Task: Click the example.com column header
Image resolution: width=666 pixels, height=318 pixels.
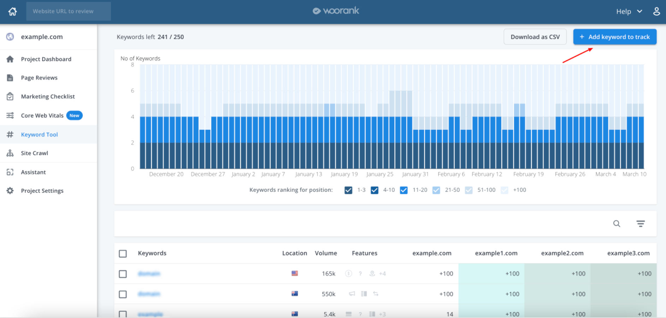Action: (432, 253)
